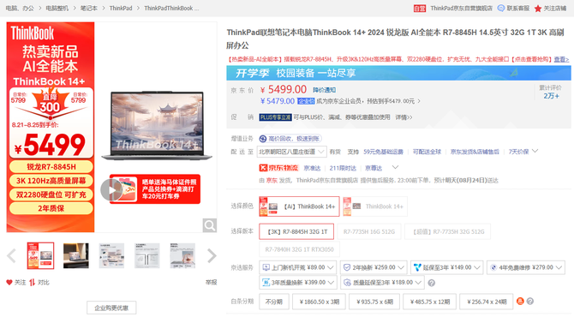Click the heart 关注 icon below the thumbnails
The width and height of the screenshot is (574, 317).
tap(9, 282)
